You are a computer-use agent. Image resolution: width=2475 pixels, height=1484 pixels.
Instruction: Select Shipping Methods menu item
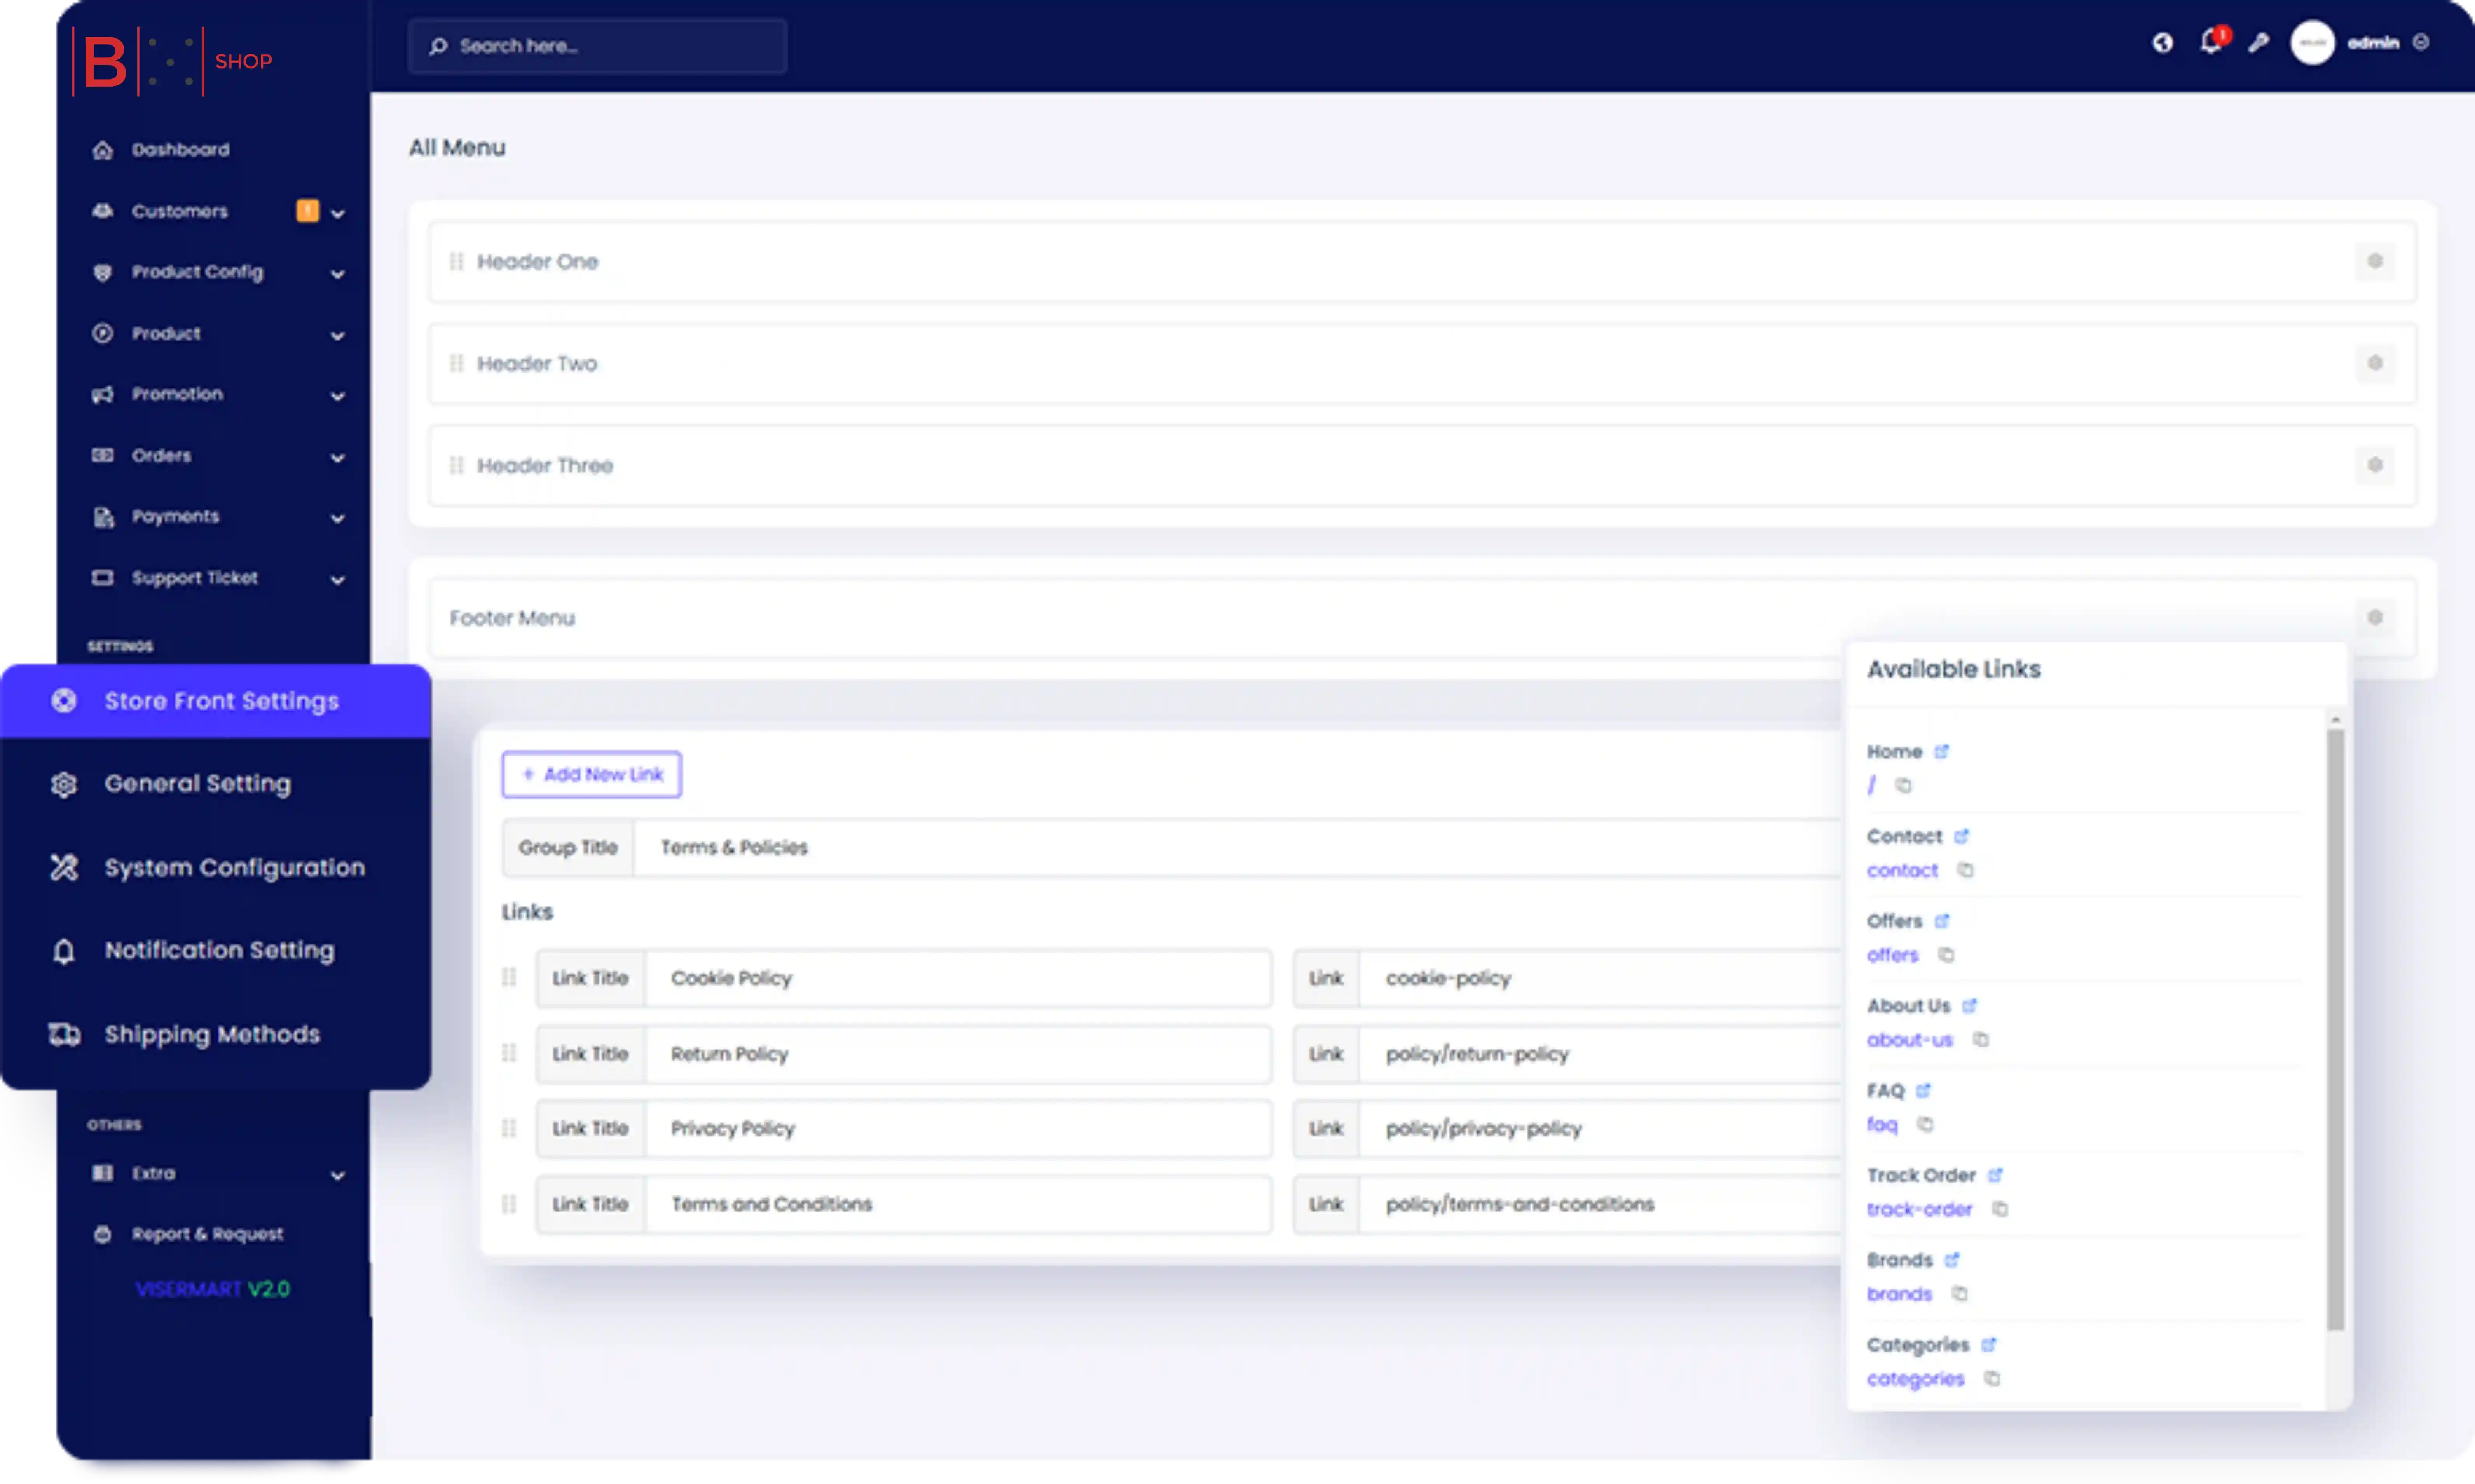tap(212, 1035)
